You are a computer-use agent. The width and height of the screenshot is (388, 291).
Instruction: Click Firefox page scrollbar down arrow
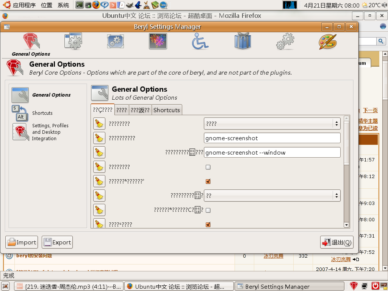pos(385,268)
